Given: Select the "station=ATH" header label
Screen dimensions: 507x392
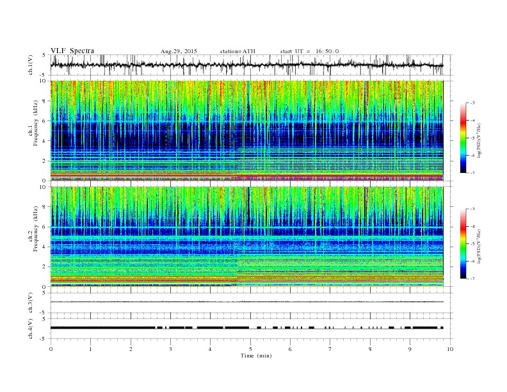Looking at the screenshot, I should (x=237, y=51).
